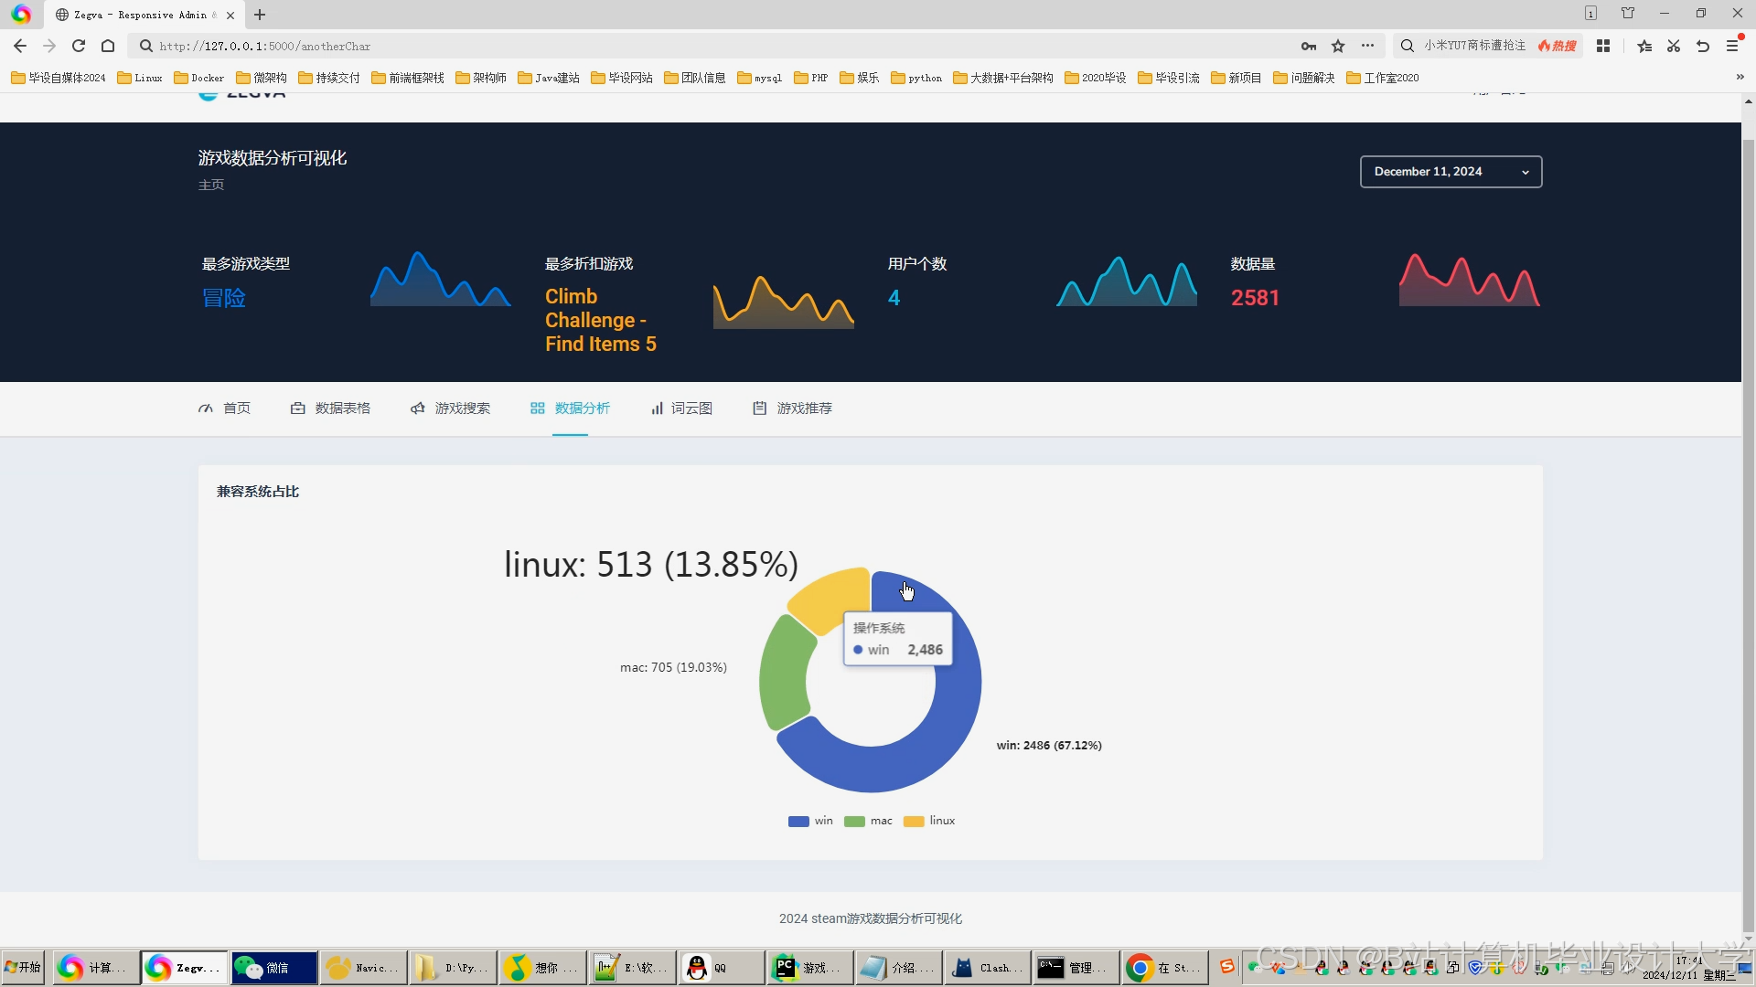1756x987 pixels.
Task: Open the address bar more options ellipsis
Action: [x=1367, y=46]
